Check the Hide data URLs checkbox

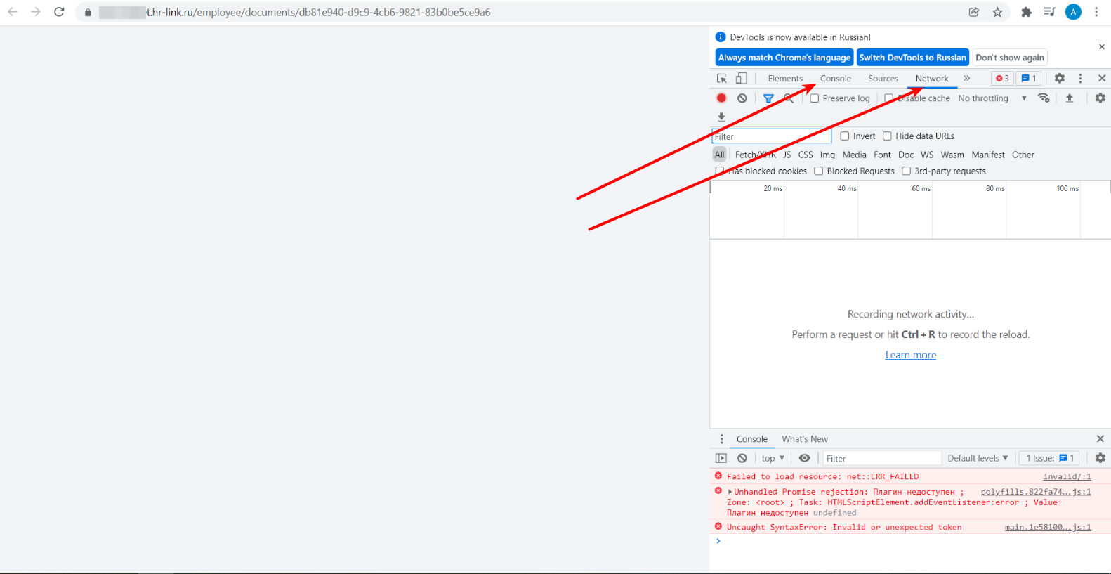[x=887, y=136]
